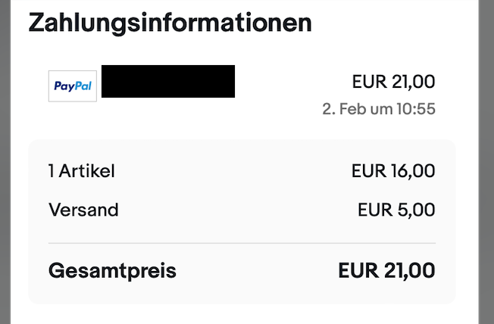Click the white area below the price summary box
The width and height of the screenshot is (494, 324).
point(242,314)
